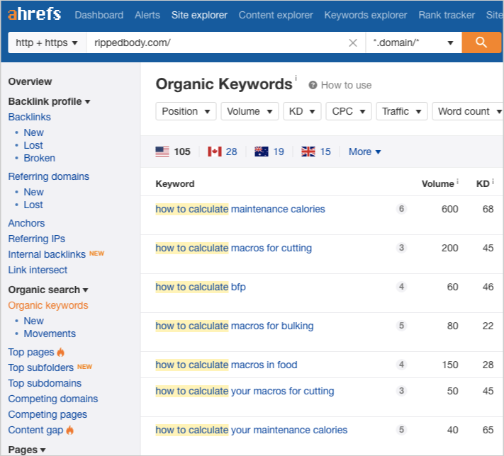The height and width of the screenshot is (456, 504).
Task: Open the CPC filter dropdown
Action: point(349,111)
